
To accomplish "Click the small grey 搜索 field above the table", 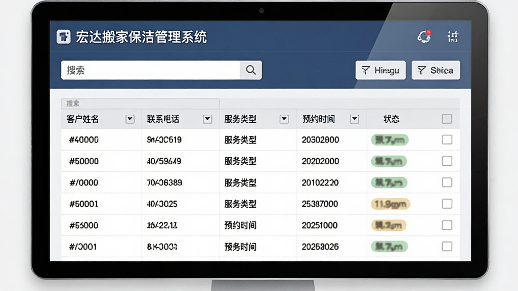I will pyautogui.click(x=140, y=104).
